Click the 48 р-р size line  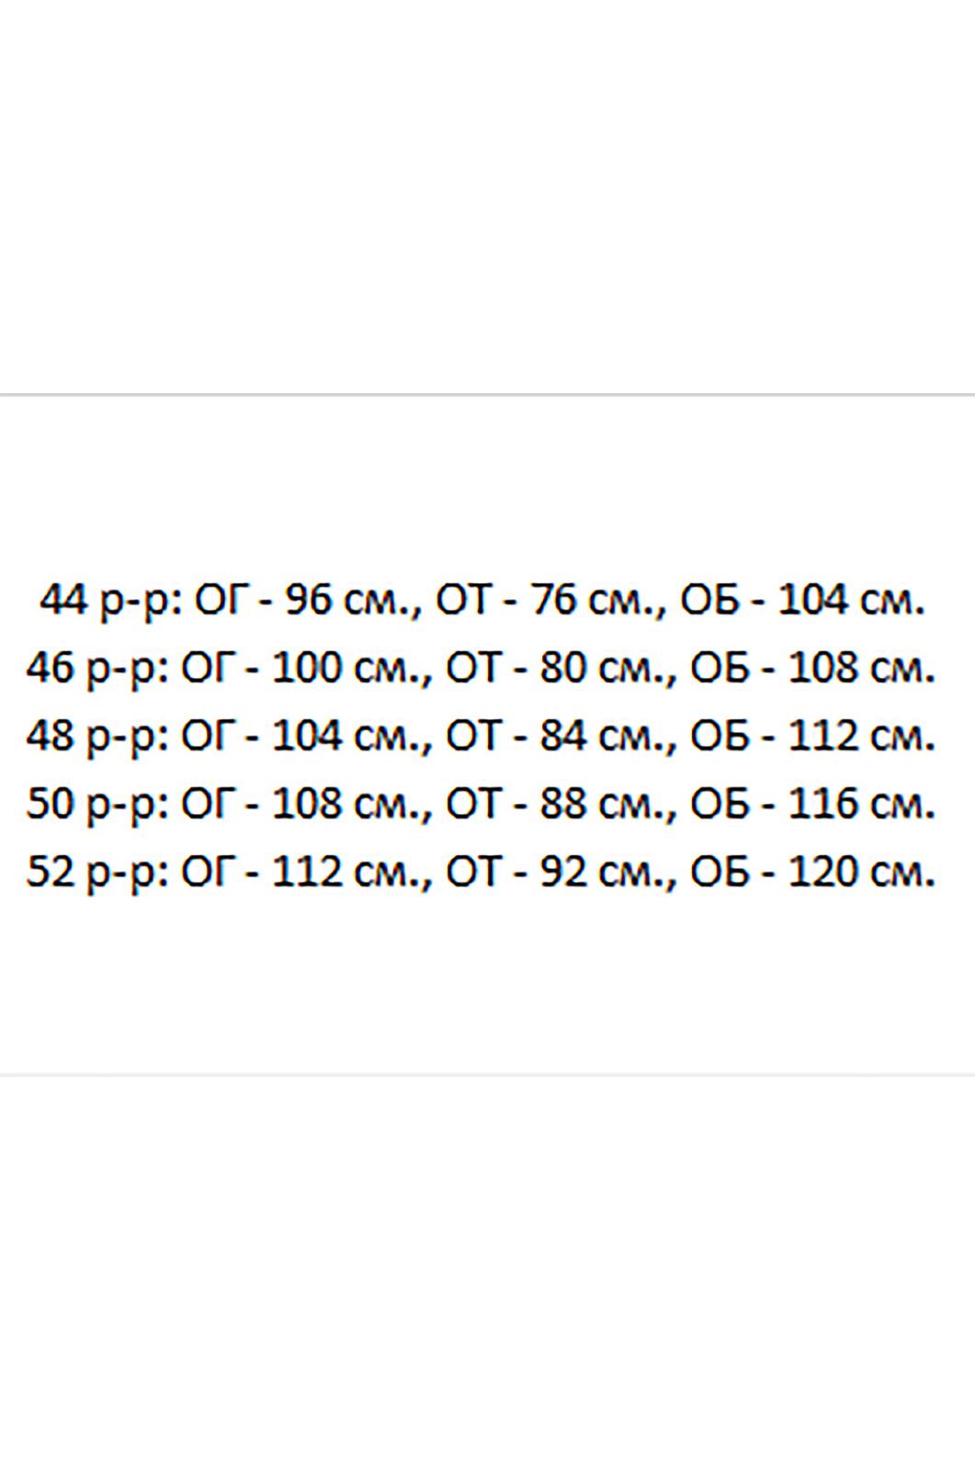(x=481, y=737)
